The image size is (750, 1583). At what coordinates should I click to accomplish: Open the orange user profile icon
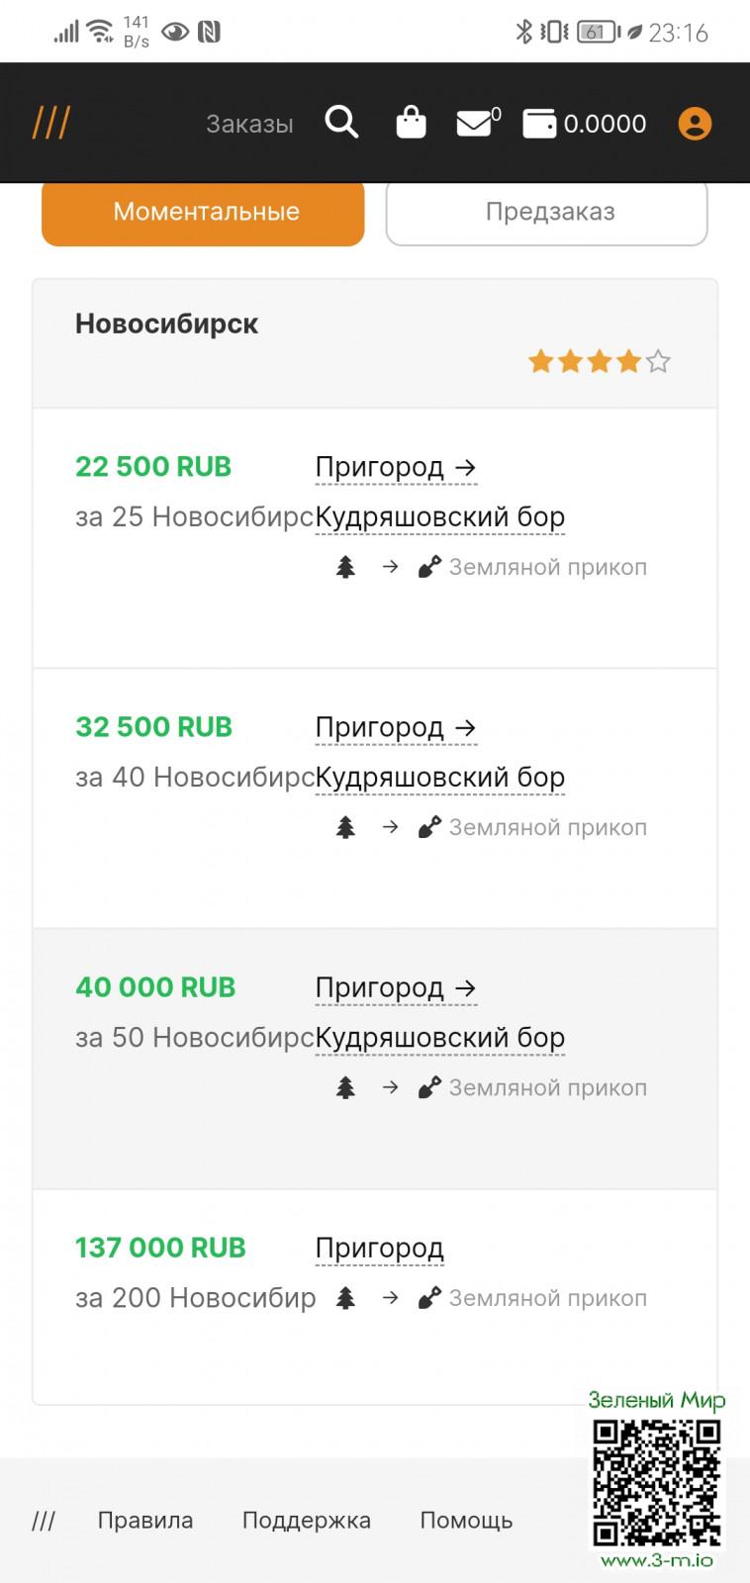tap(695, 124)
